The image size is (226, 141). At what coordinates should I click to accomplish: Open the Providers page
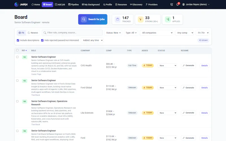coord(151,5)
